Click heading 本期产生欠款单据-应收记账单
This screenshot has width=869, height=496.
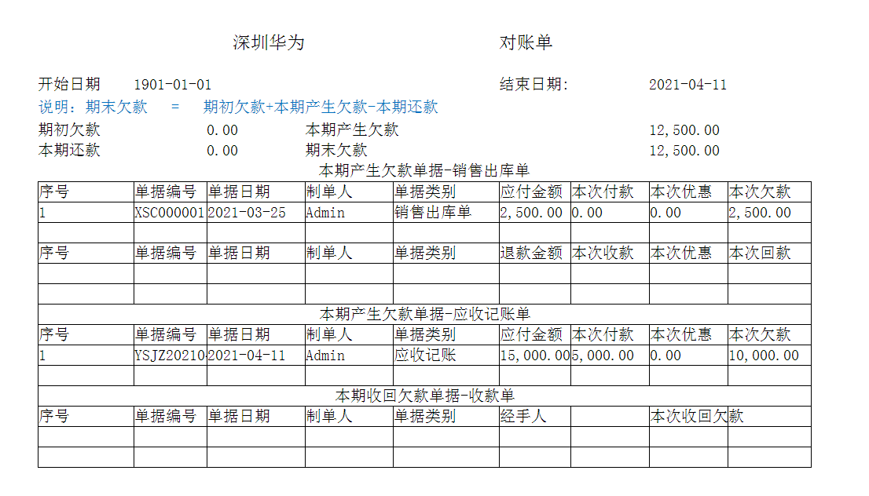pyautogui.click(x=425, y=314)
